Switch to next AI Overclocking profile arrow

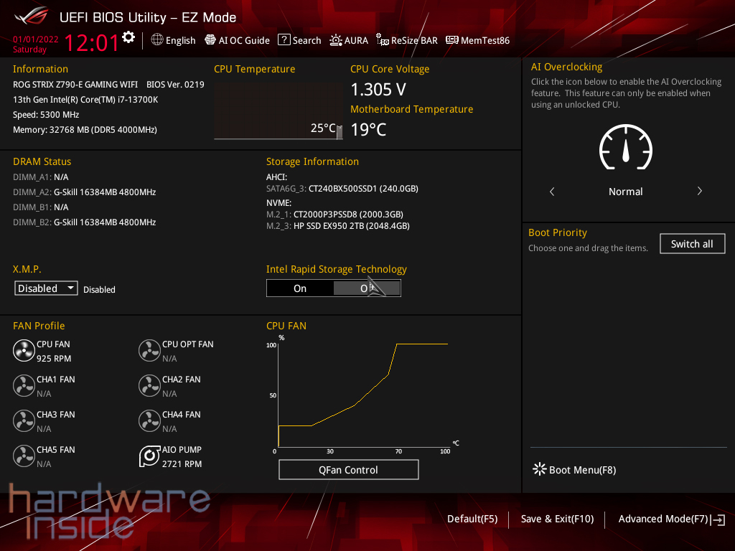pyautogui.click(x=699, y=191)
